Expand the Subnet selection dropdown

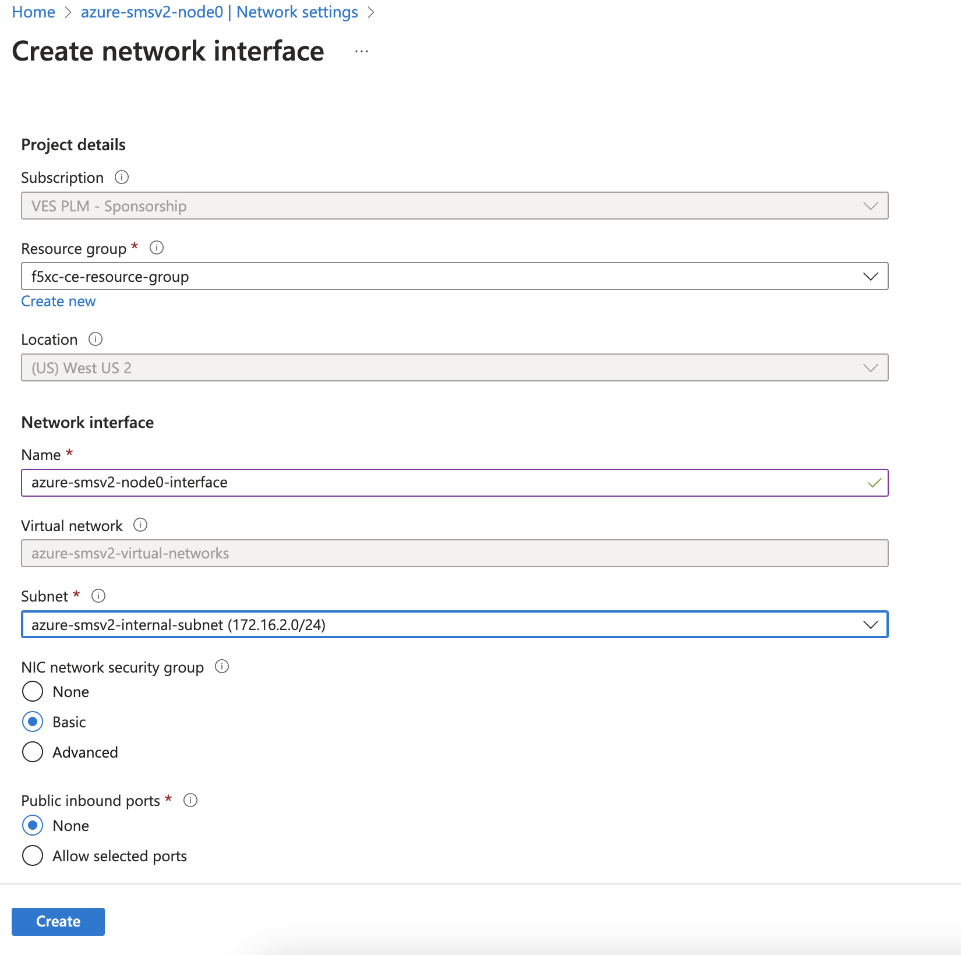870,624
